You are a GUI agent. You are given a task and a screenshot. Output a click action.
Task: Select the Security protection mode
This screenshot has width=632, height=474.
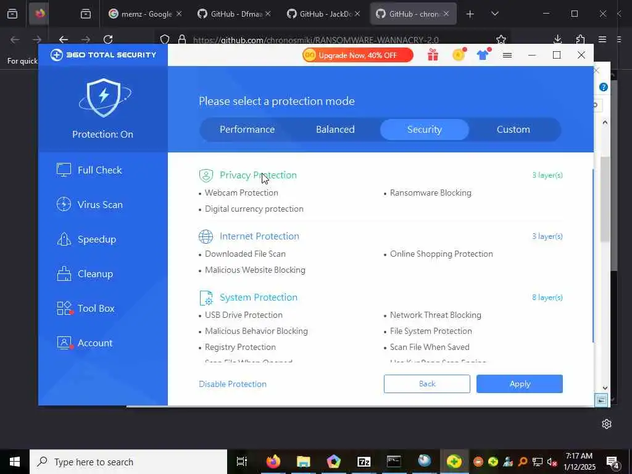[x=425, y=130]
